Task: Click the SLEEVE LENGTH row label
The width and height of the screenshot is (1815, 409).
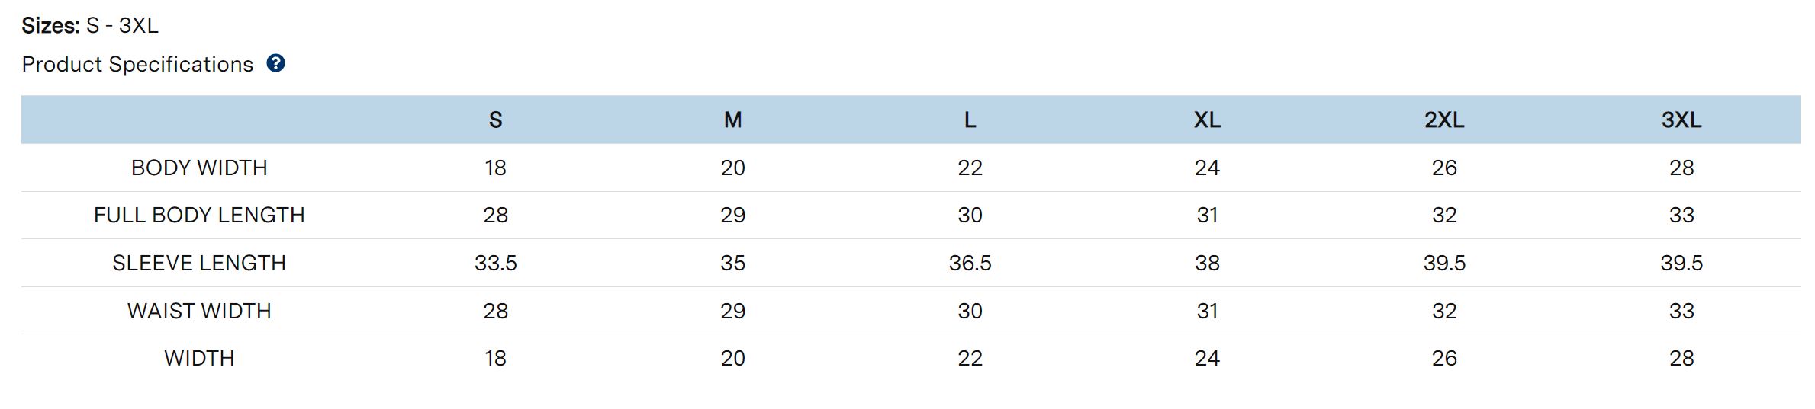Action: pyautogui.click(x=199, y=264)
